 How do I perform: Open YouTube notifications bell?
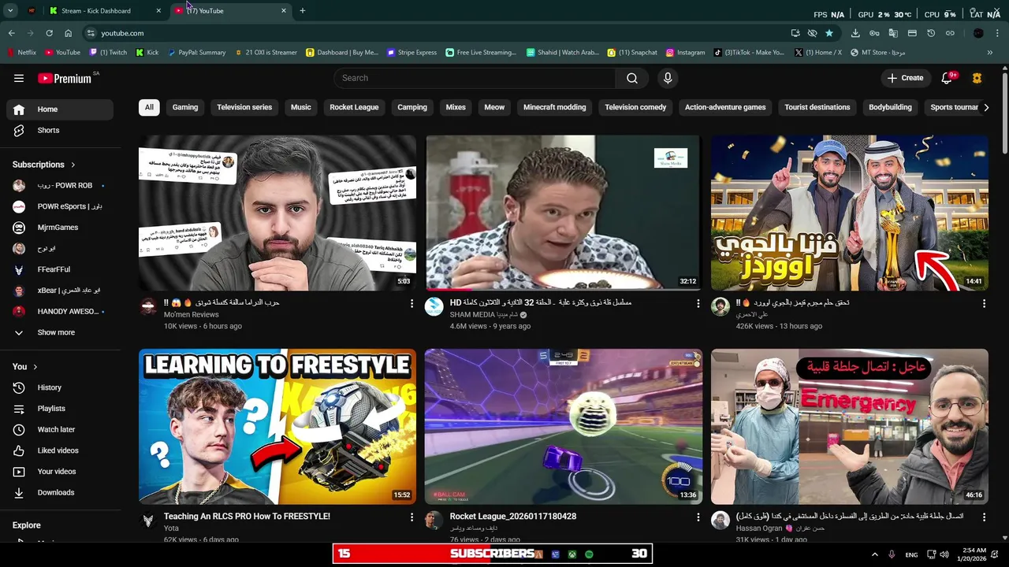[x=948, y=78]
